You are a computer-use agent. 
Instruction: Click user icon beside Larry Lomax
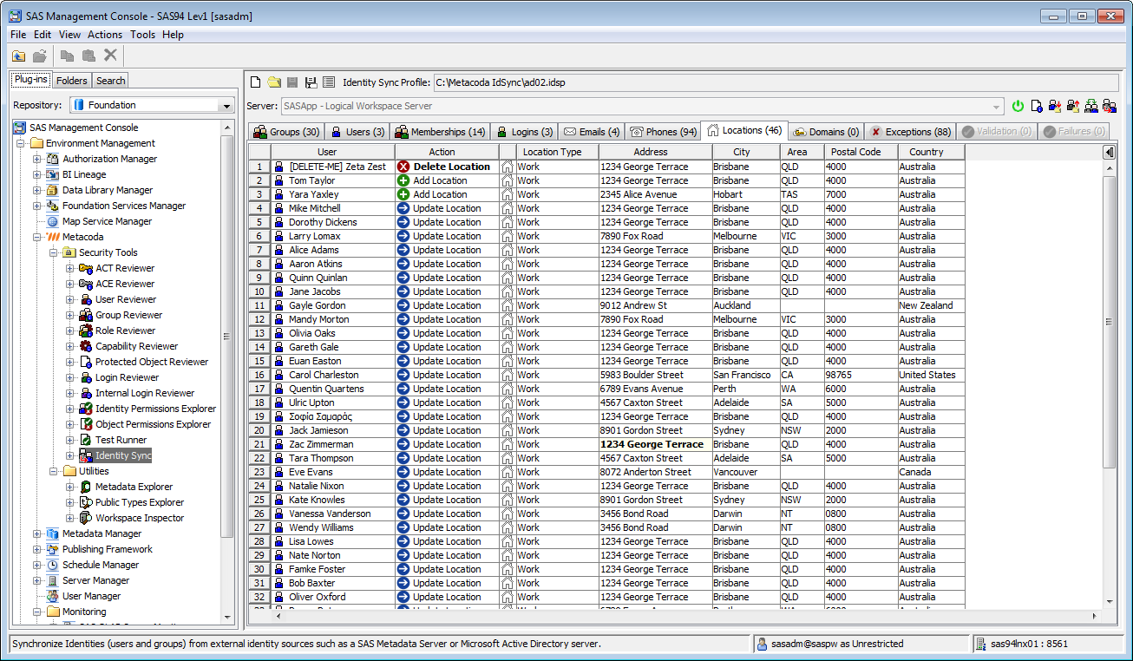[x=279, y=236]
